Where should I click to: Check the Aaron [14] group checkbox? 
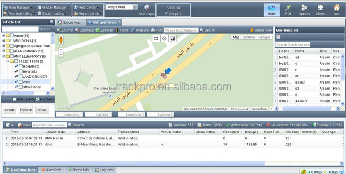point(12,35)
